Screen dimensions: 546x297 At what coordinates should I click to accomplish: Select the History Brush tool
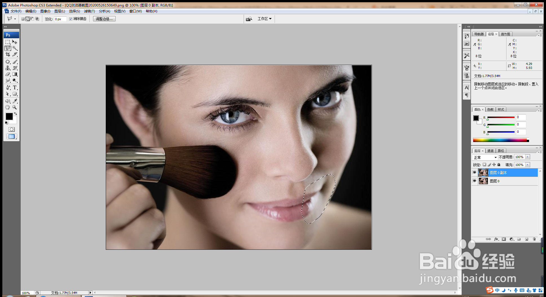pyautogui.click(x=15, y=68)
